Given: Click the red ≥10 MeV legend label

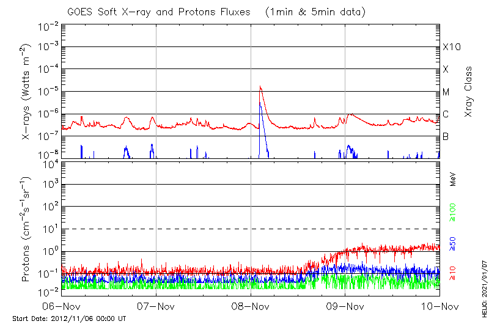Looking at the screenshot, I should (x=454, y=274).
